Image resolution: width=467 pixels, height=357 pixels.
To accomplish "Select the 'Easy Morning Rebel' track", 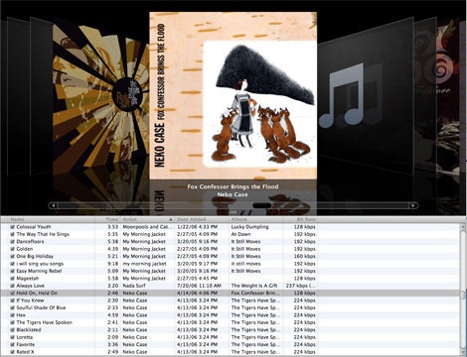I will pyautogui.click(x=39, y=271).
